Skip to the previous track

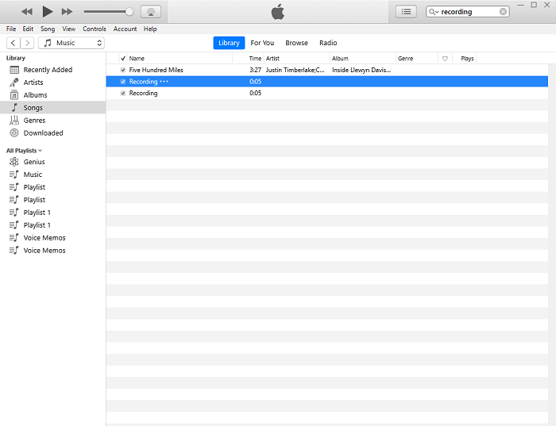(x=27, y=12)
